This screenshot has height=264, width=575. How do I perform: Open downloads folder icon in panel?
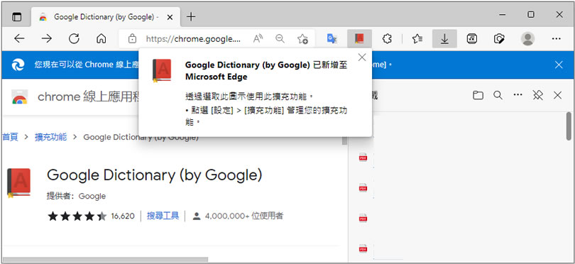click(x=478, y=95)
